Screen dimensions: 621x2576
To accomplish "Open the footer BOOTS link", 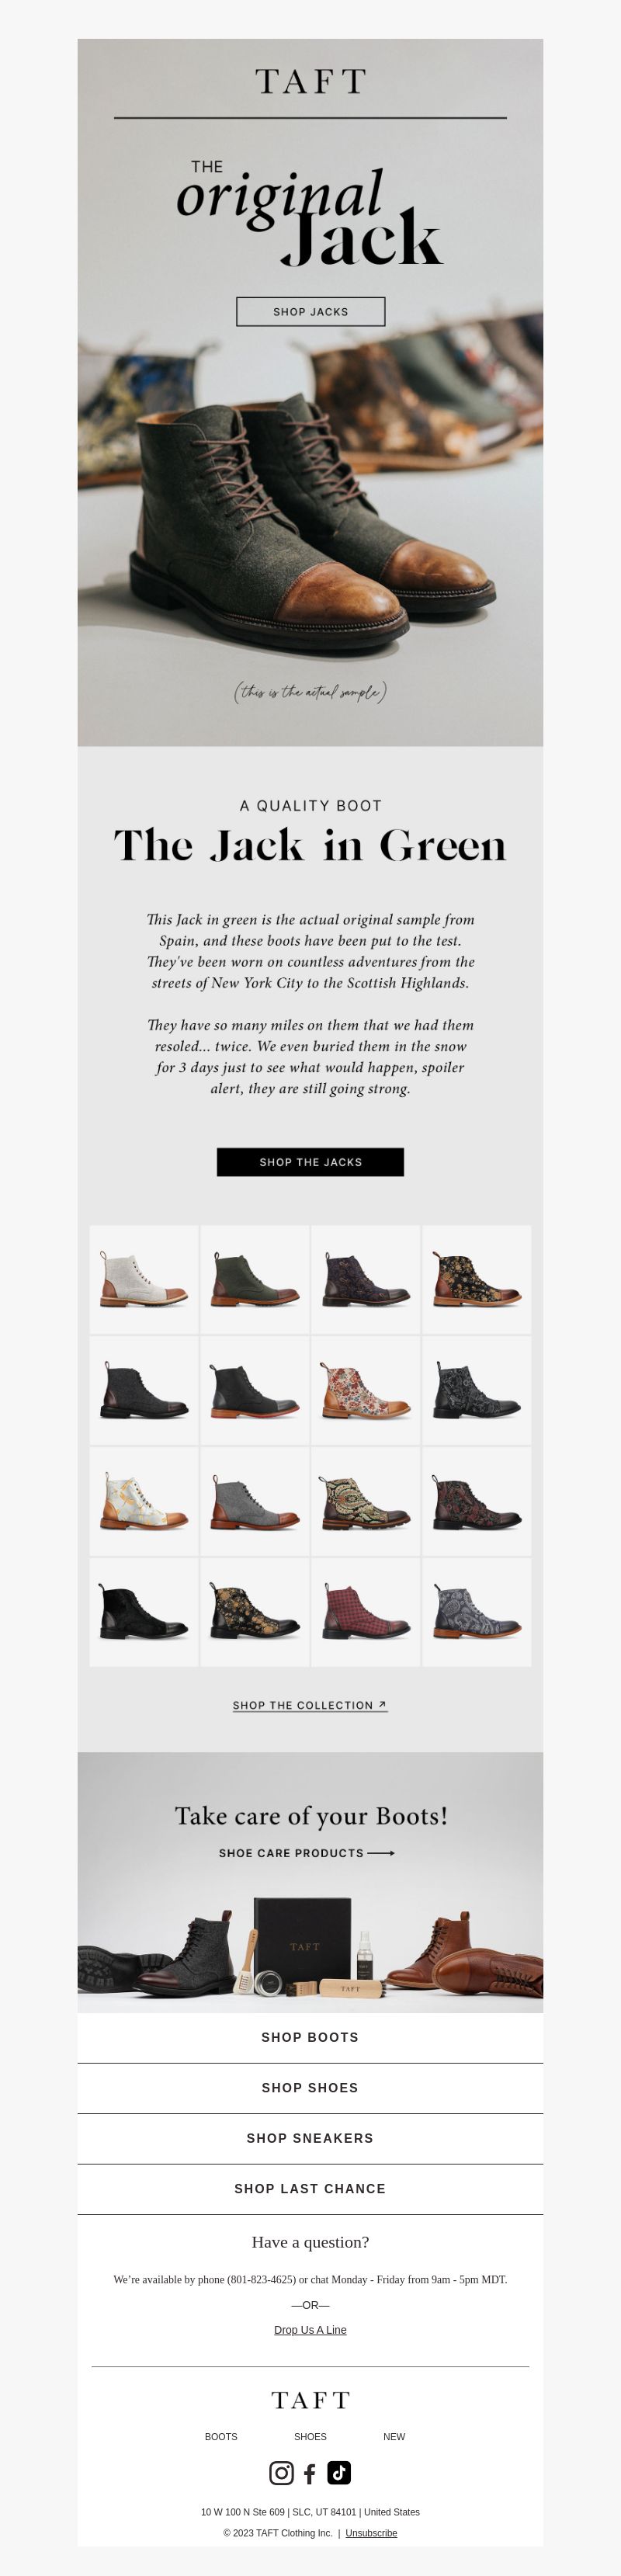I will click(x=221, y=2437).
